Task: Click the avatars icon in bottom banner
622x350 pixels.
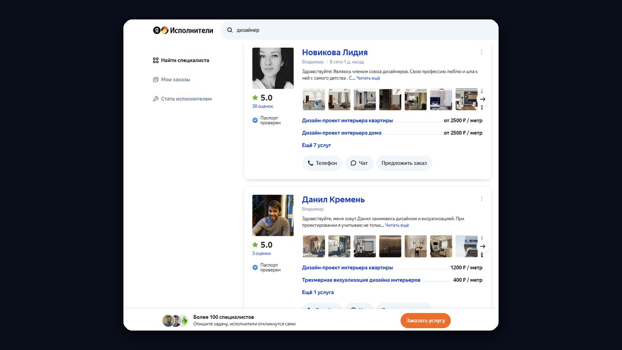Action: [x=175, y=321]
